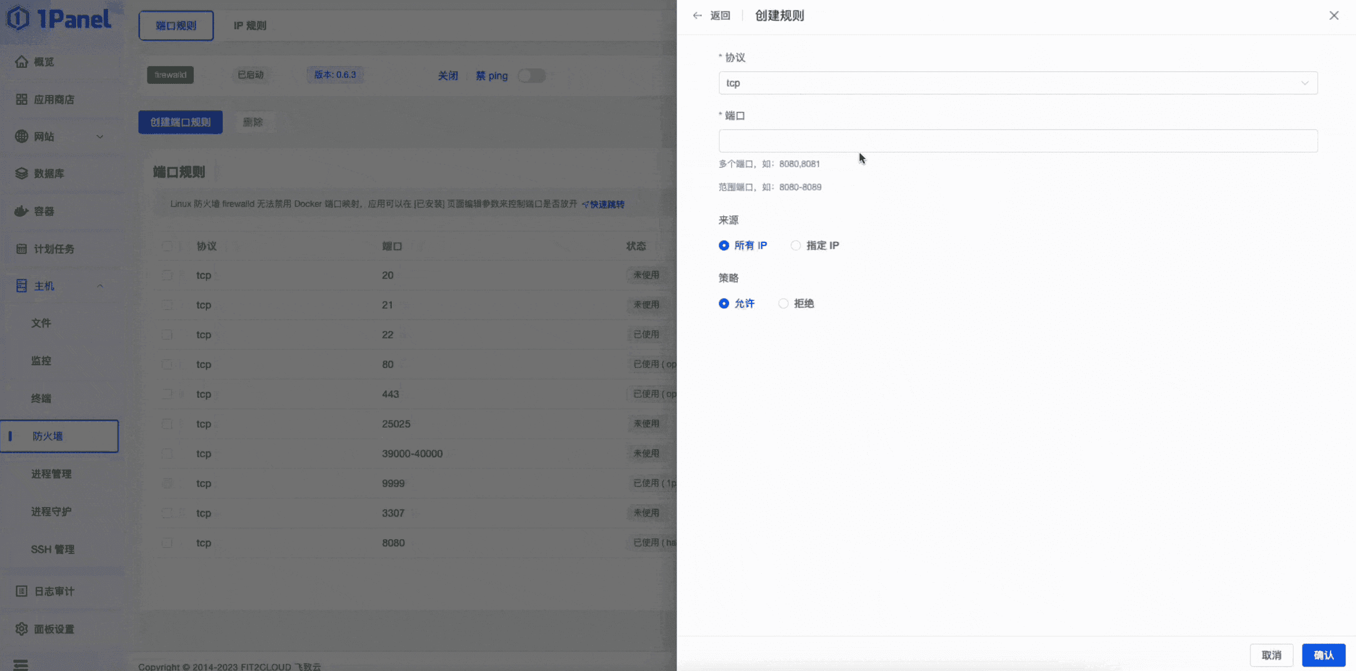
Task: Select the 指定 IP radio option
Action: (x=795, y=245)
